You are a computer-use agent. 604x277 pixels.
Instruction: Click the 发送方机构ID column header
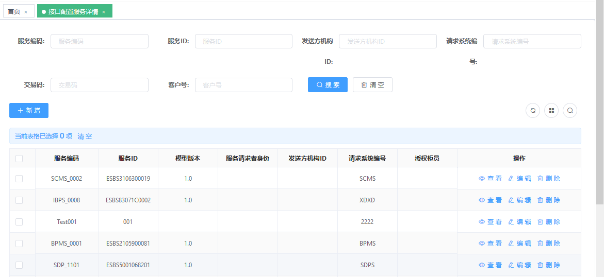tap(308, 159)
